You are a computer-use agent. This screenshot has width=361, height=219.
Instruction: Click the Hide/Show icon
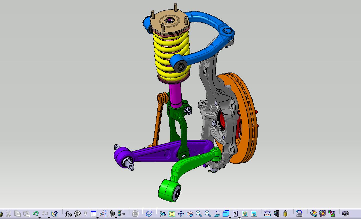(245, 214)
